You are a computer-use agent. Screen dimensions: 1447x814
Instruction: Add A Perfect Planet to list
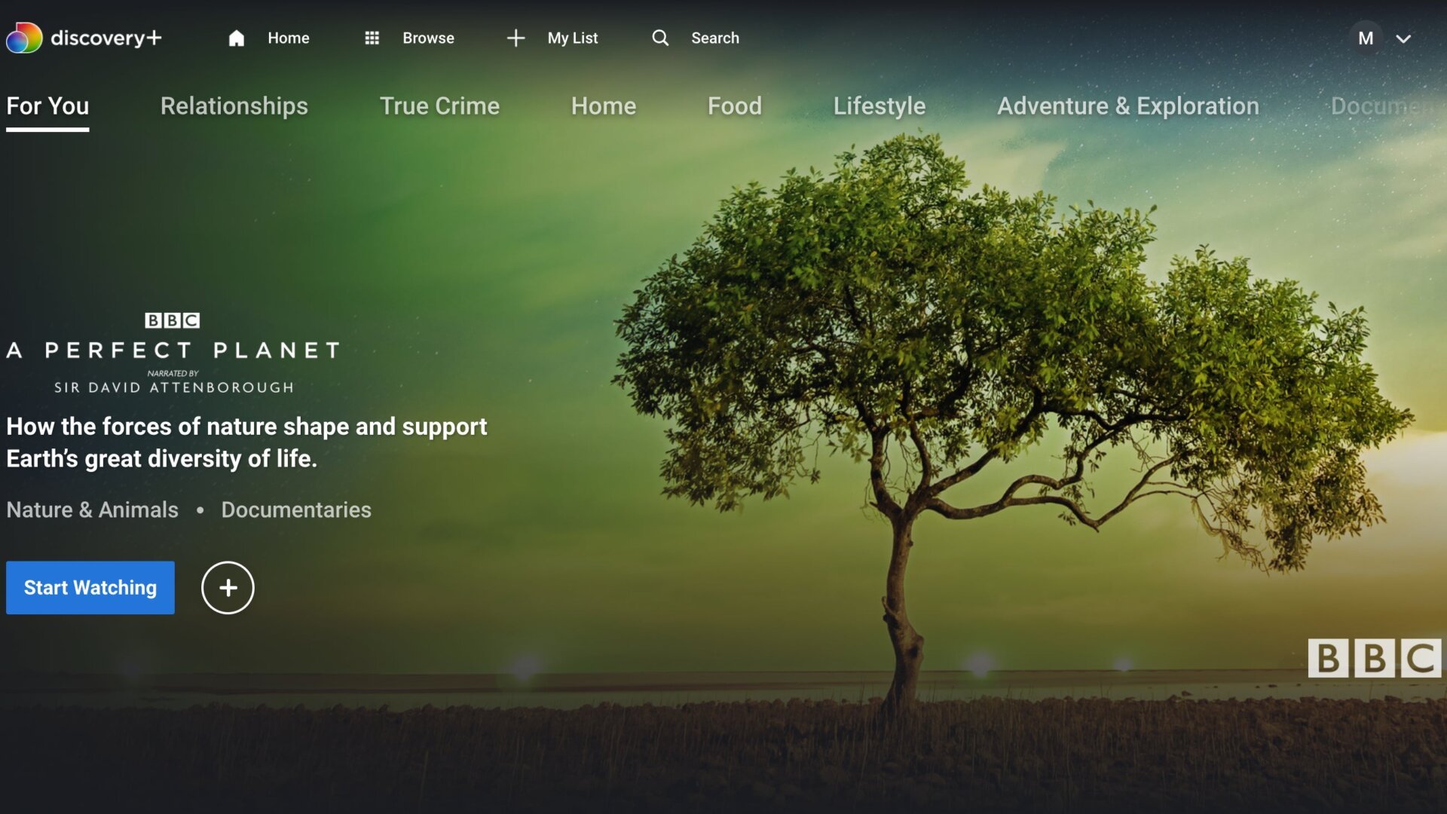[228, 588]
